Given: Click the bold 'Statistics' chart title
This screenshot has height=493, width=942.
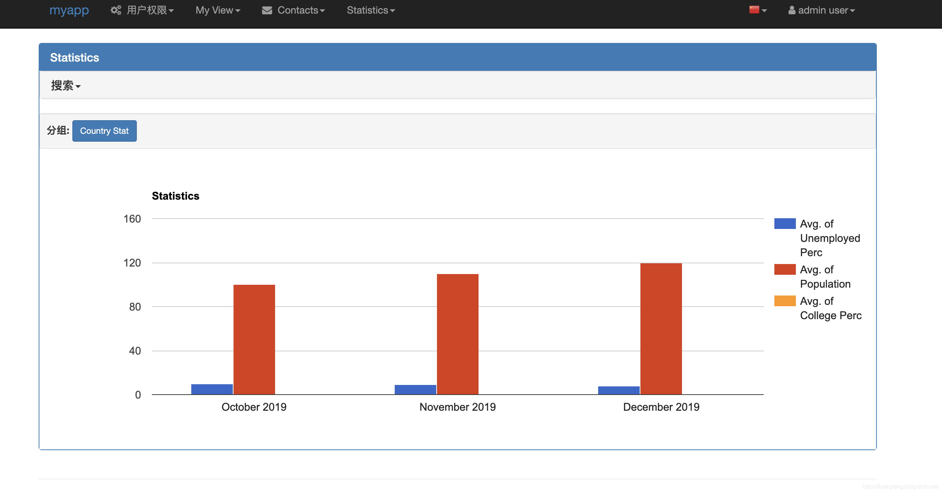Looking at the screenshot, I should 176,196.
